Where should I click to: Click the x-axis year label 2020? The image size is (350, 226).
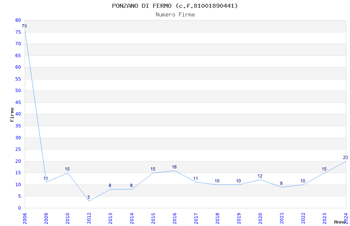click(x=260, y=219)
